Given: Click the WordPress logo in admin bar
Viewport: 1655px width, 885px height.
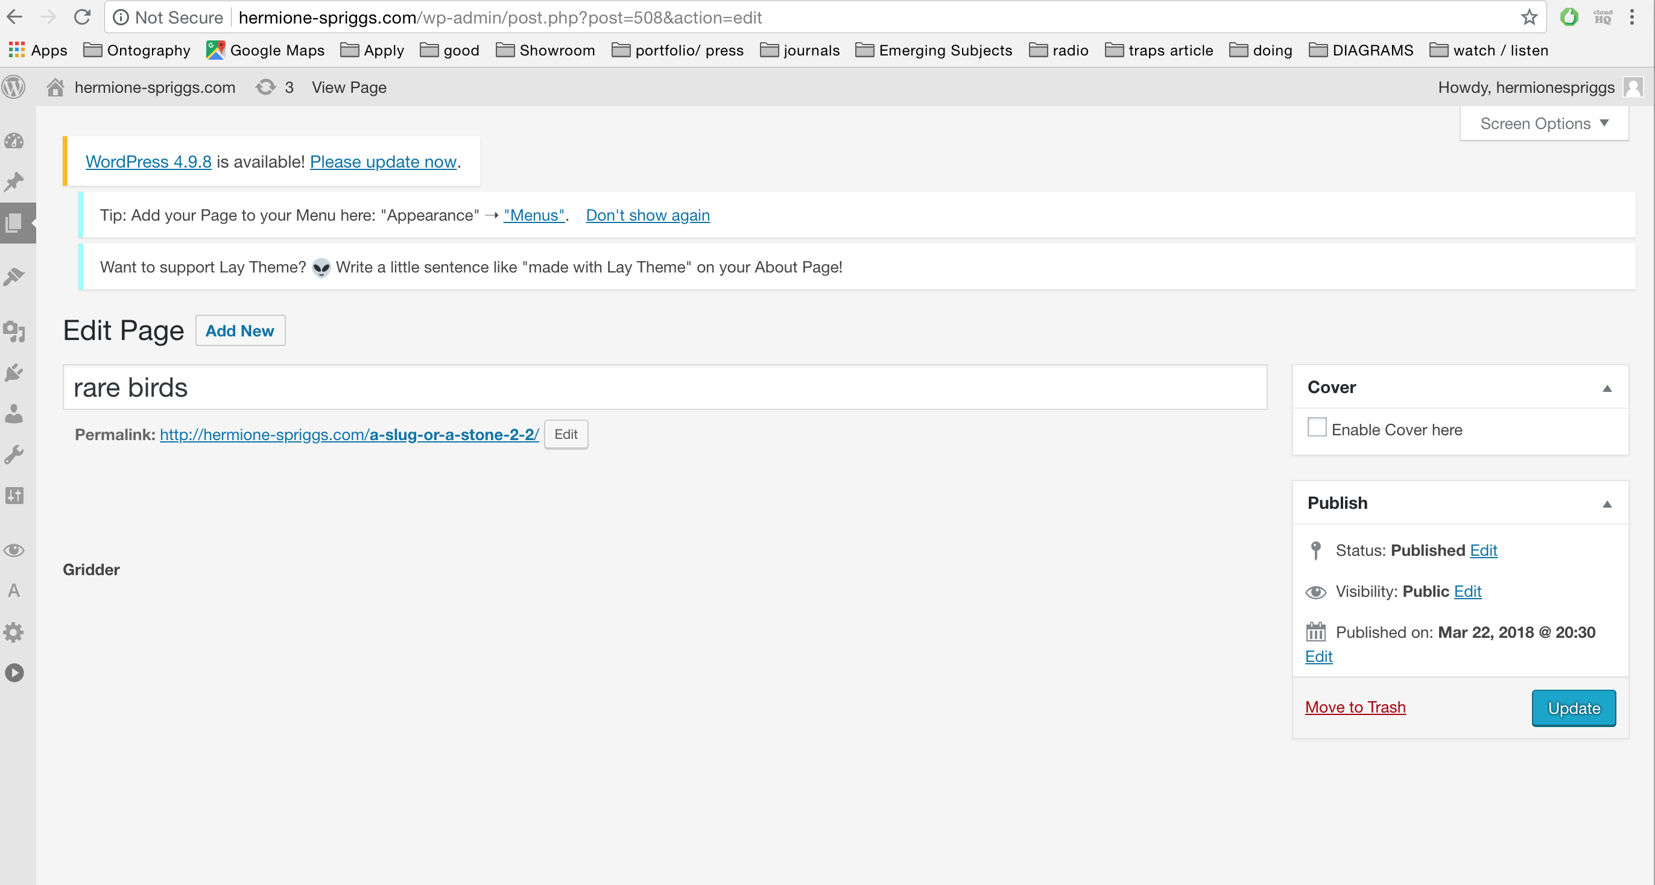Looking at the screenshot, I should click(14, 87).
